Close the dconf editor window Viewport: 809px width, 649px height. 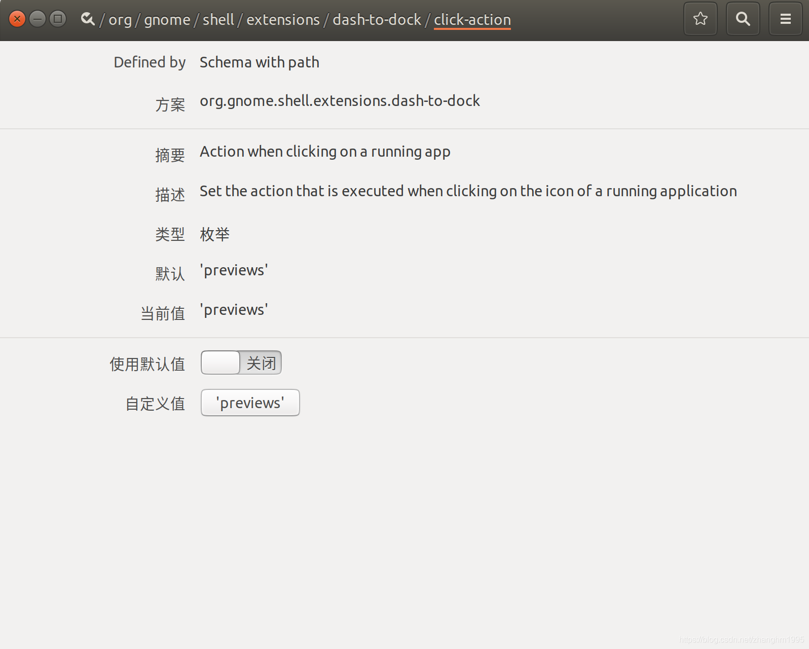pos(17,19)
